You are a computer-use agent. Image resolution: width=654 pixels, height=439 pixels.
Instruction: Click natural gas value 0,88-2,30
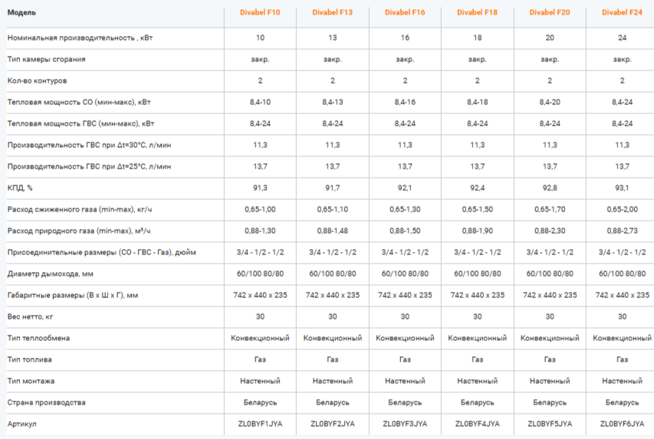coord(550,231)
